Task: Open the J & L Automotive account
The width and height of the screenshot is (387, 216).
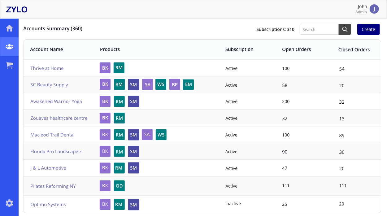Action: tap(48, 168)
